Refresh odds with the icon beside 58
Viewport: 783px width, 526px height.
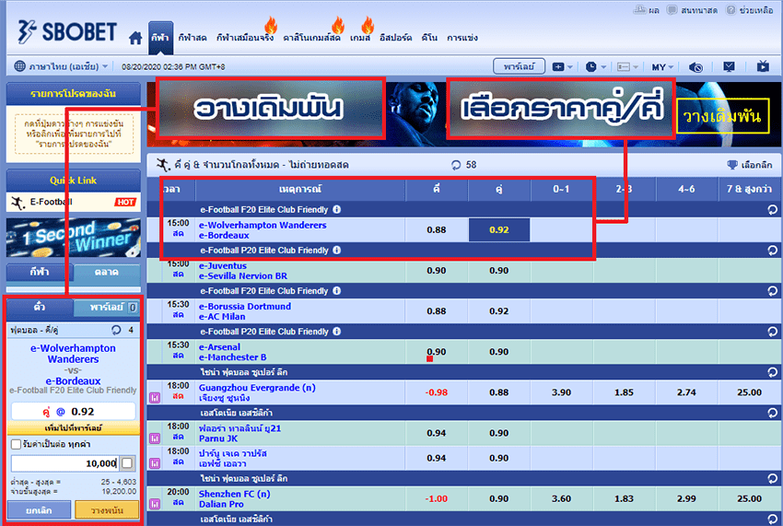(455, 165)
